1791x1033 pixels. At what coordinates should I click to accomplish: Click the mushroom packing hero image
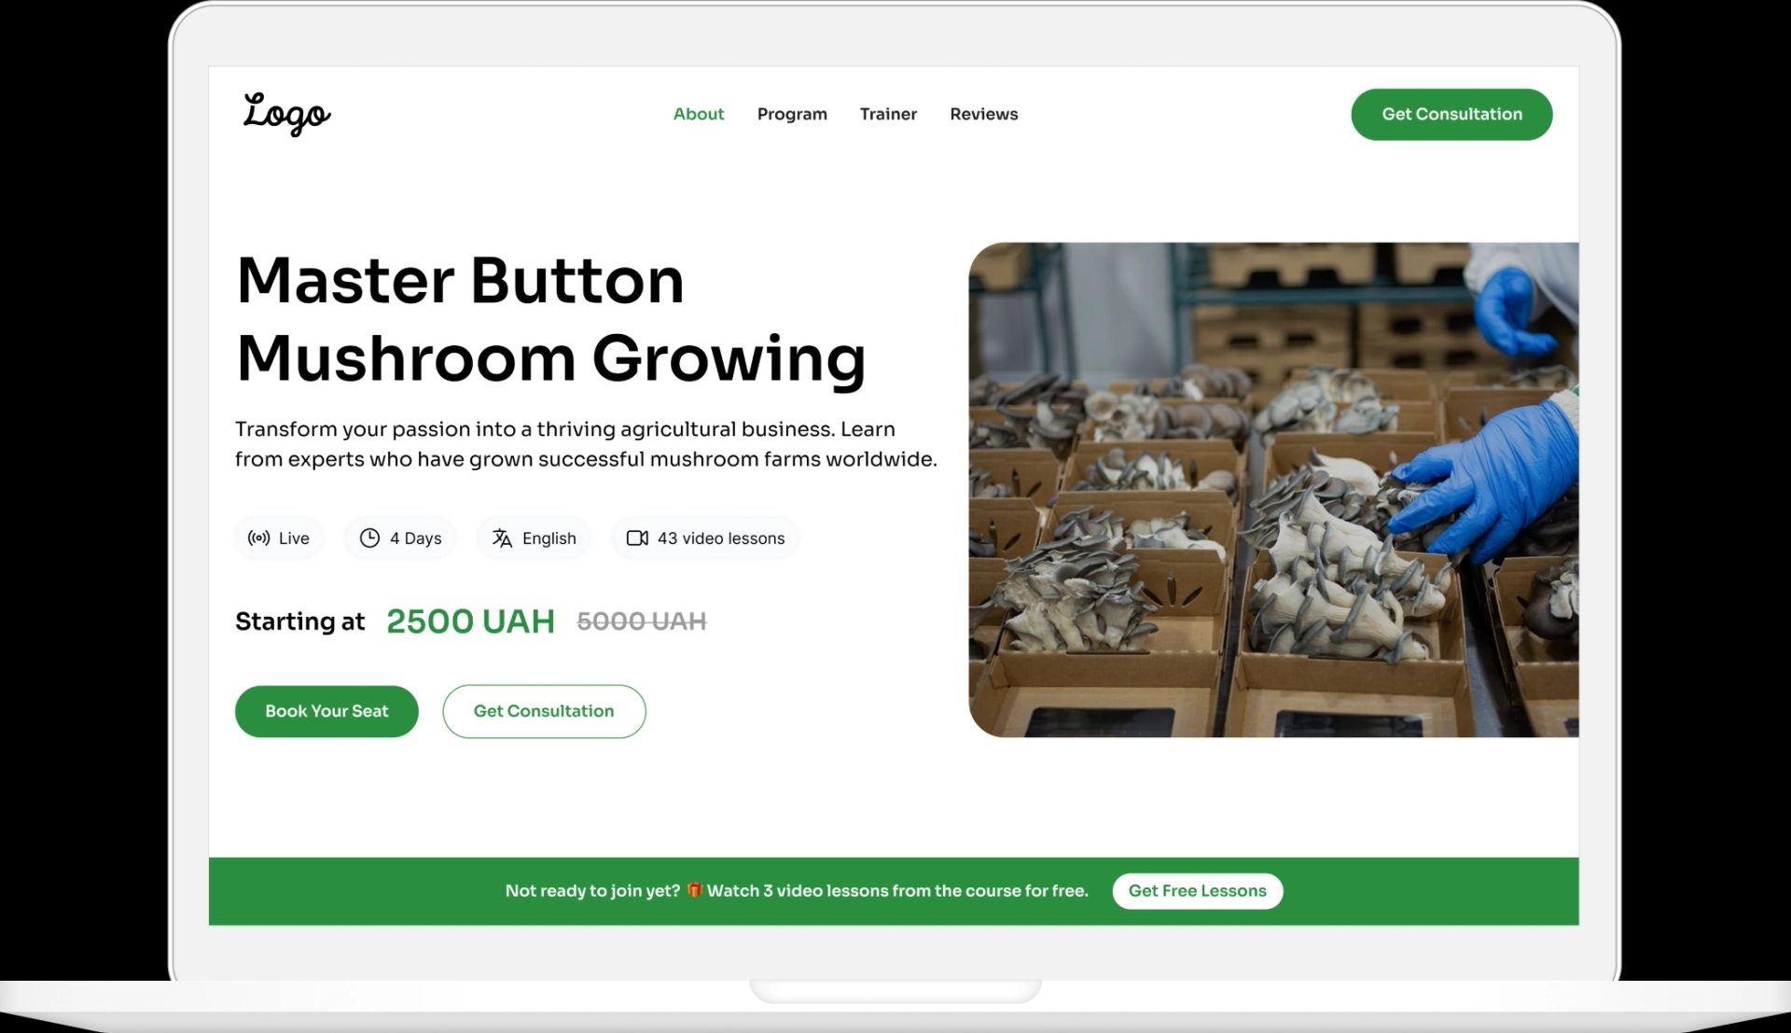coord(1273,490)
